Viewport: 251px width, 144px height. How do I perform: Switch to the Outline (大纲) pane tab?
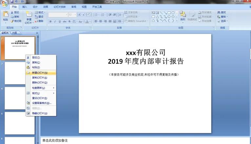(14, 33)
